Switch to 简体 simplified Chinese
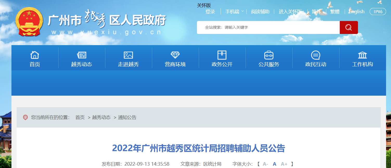 [316, 12]
